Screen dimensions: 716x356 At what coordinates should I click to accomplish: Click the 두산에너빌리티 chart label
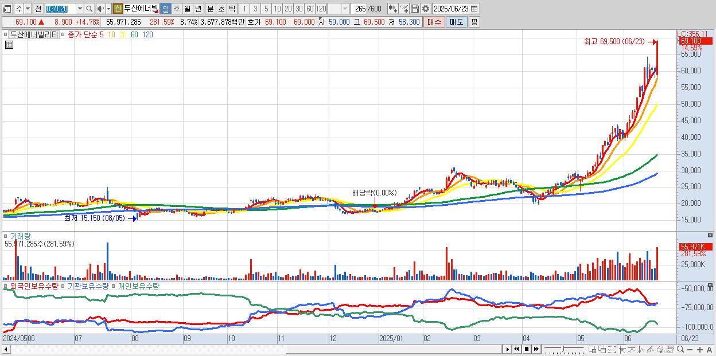tap(34, 34)
